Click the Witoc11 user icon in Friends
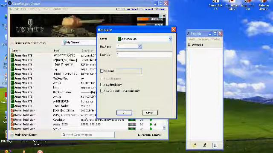Image resolution: width=273 pixels, height=153 pixels. [x=189, y=45]
